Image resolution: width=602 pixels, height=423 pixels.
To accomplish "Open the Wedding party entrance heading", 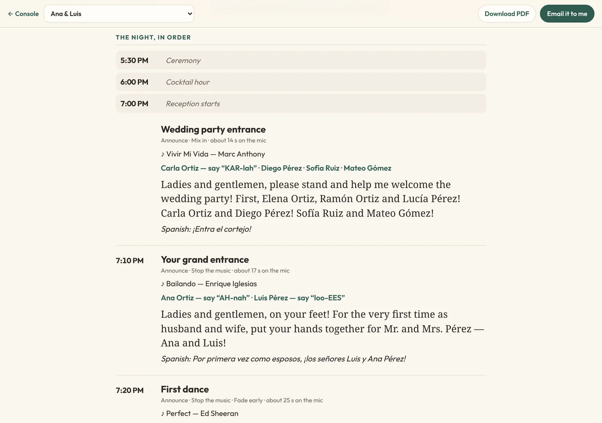I will [x=213, y=129].
